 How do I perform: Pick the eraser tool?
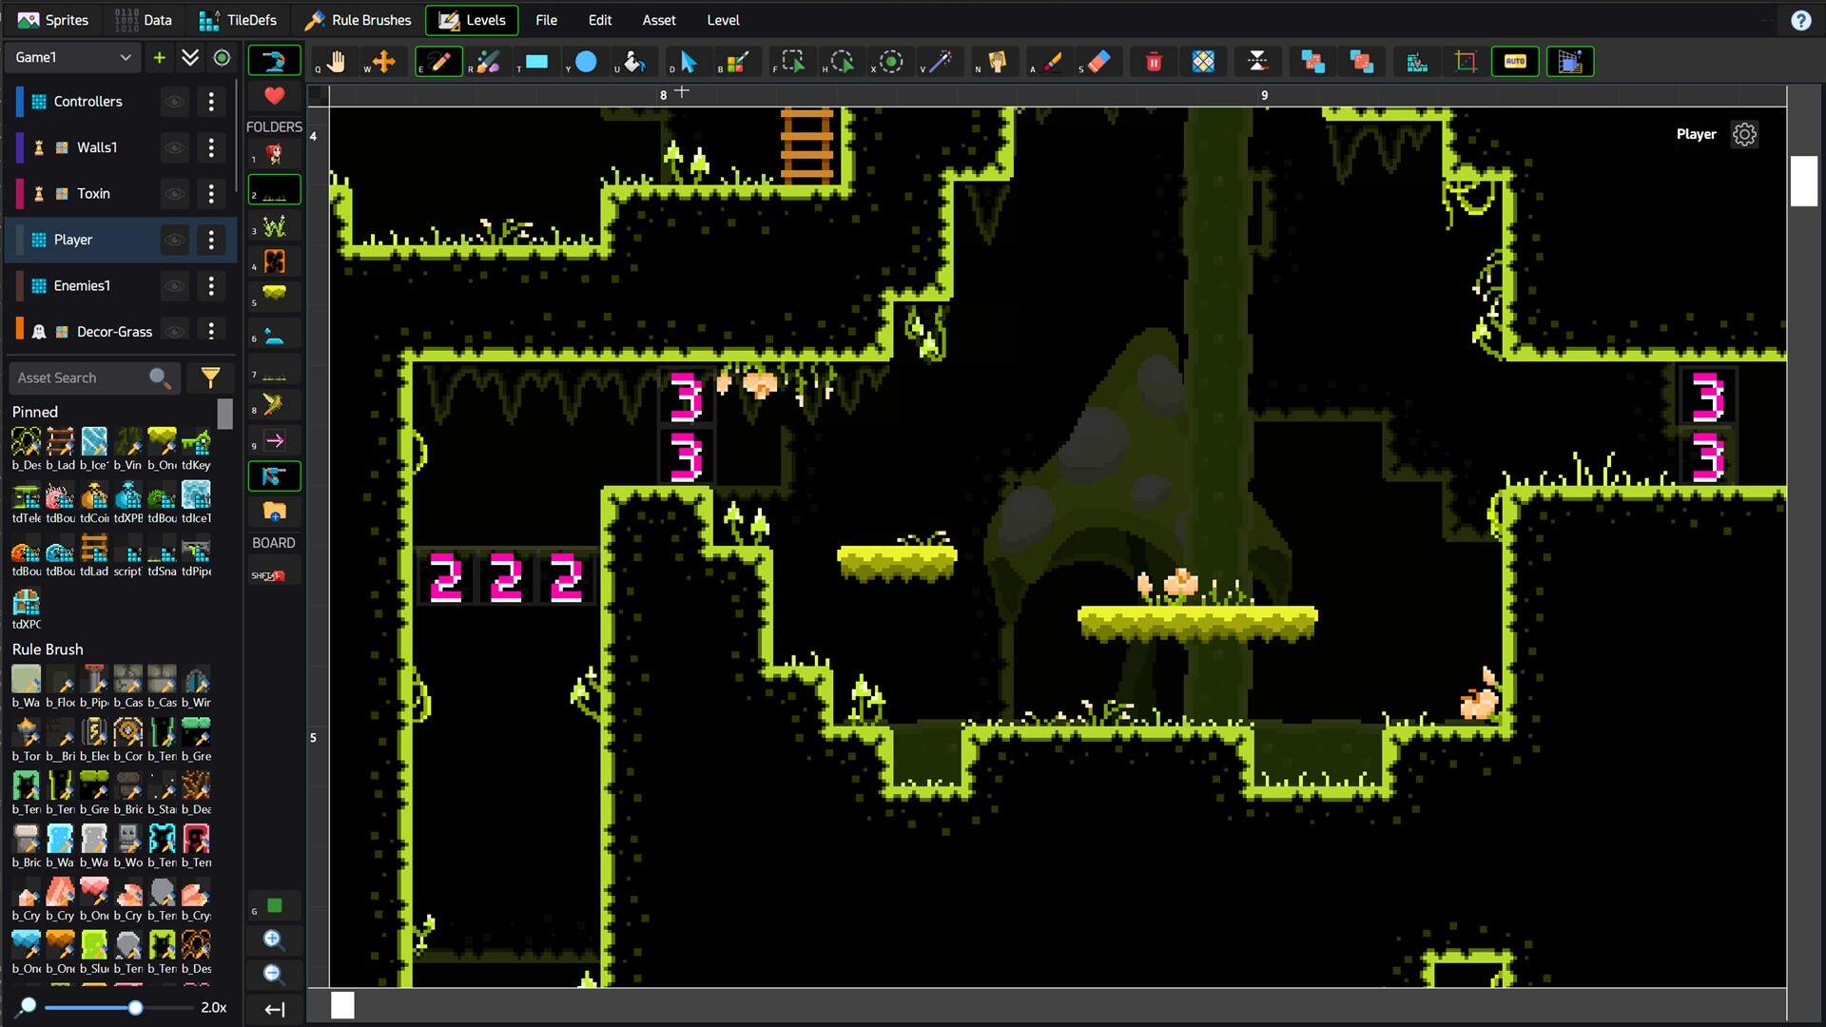[x=1098, y=62]
